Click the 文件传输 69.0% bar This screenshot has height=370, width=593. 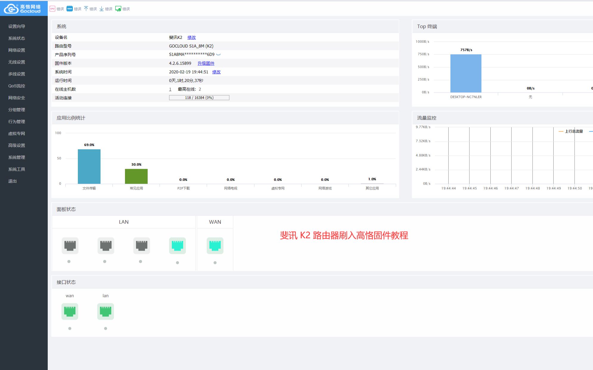(x=89, y=167)
